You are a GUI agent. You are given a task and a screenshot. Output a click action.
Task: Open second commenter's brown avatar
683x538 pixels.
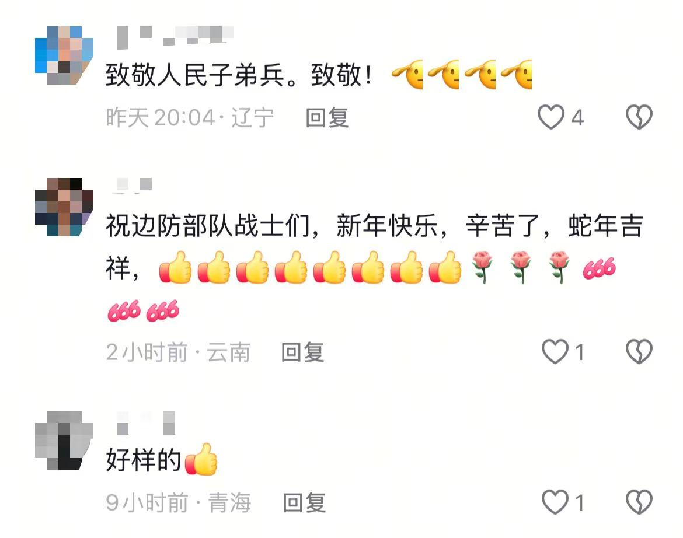coord(64,207)
